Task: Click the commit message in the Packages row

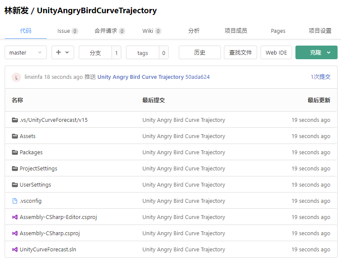Action: [184, 153]
